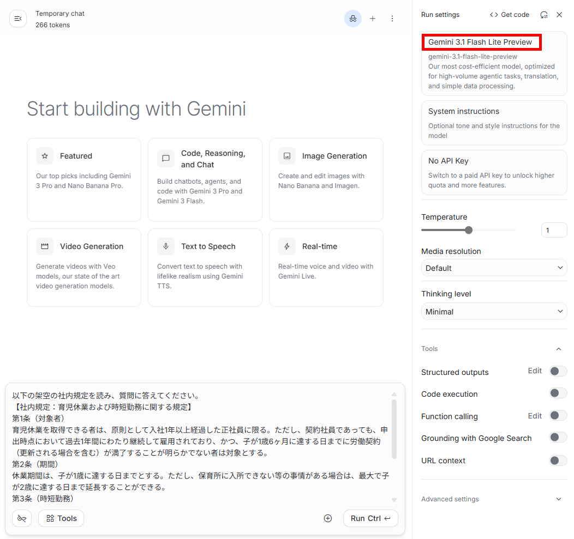574x539 pixels.
Task: Click the microphone icon on Text to Speech card
Action: [x=166, y=246]
